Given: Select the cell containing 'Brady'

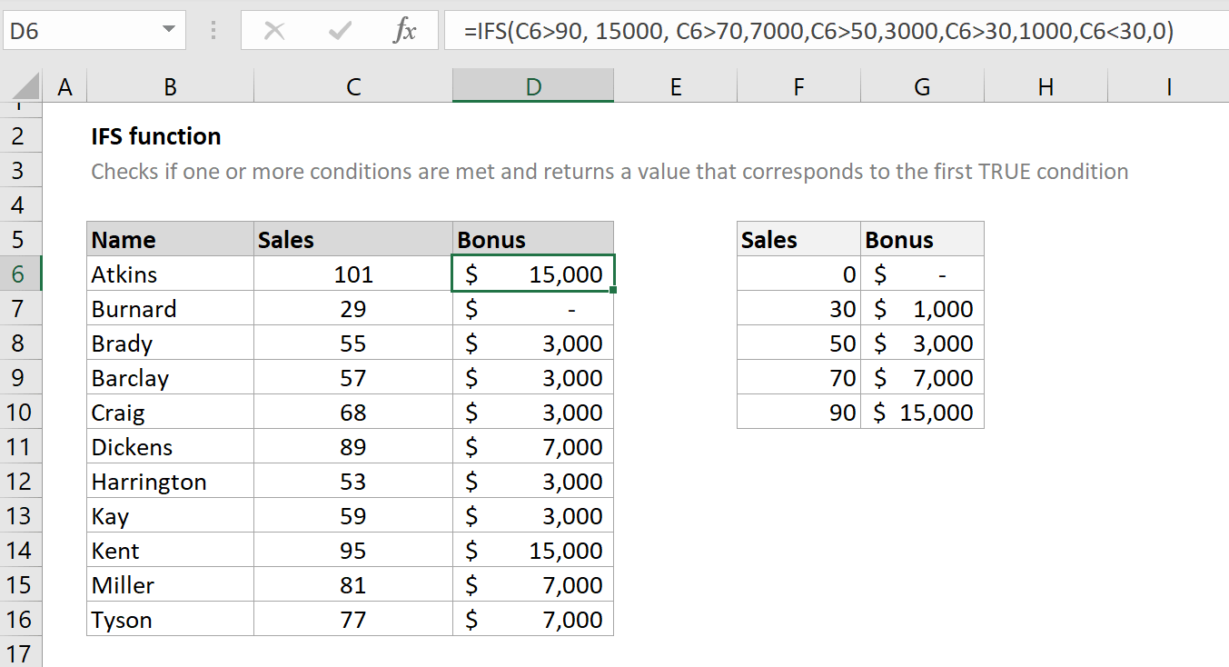Looking at the screenshot, I should coord(170,343).
